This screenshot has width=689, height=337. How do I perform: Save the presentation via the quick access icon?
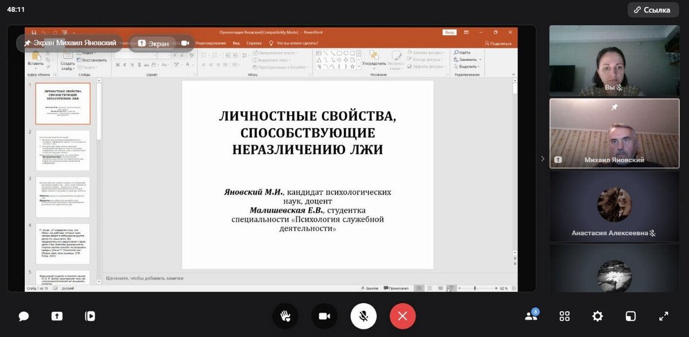tap(34, 32)
